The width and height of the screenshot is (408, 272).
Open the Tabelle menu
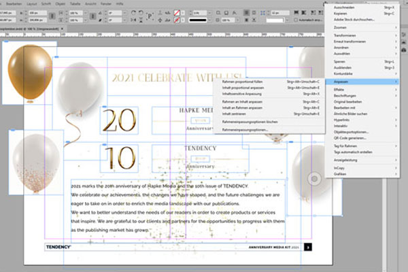click(75, 4)
